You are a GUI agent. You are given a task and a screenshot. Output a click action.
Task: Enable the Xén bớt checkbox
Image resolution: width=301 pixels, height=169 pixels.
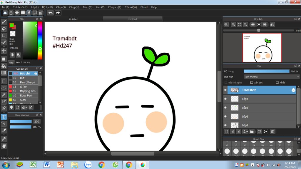pyautogui.click(x=252, y=83)
